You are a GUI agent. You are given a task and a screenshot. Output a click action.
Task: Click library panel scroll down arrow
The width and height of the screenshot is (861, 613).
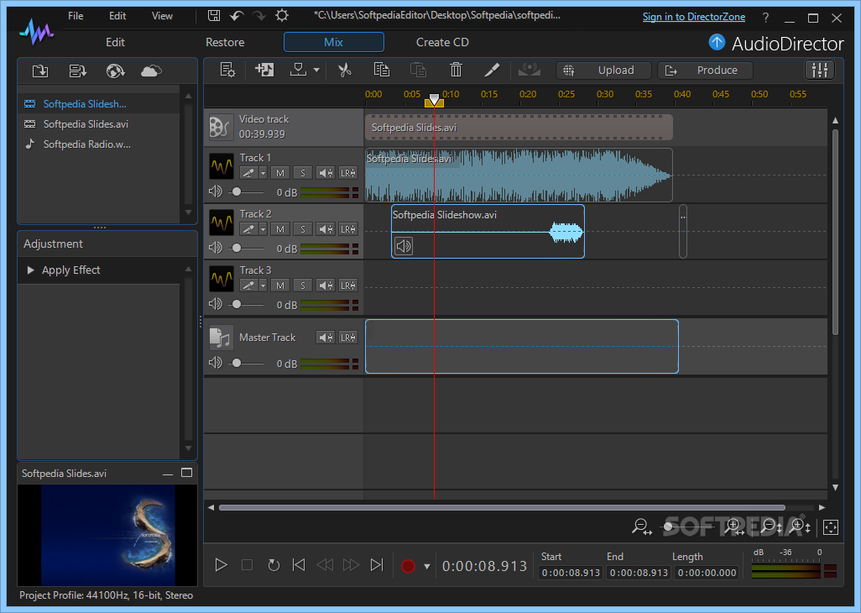[x=188, y=212]
